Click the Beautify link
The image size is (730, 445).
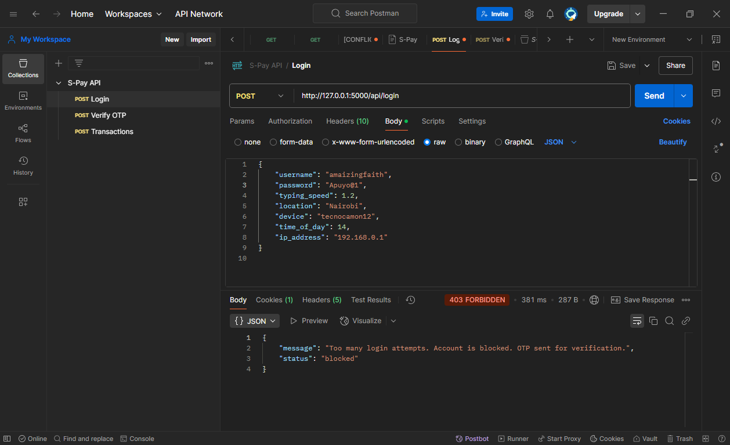[x=673, y=142]
